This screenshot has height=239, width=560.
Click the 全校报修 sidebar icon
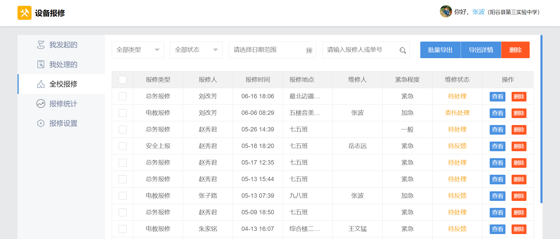tap(41, 84)
